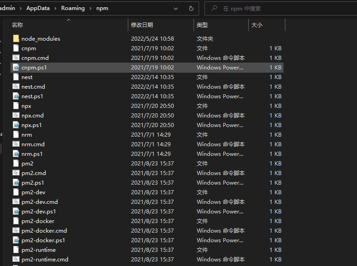Click the pm2-docker.ps1 PowerShell icon
Screen dimensions: 357x266
[16, 240]
